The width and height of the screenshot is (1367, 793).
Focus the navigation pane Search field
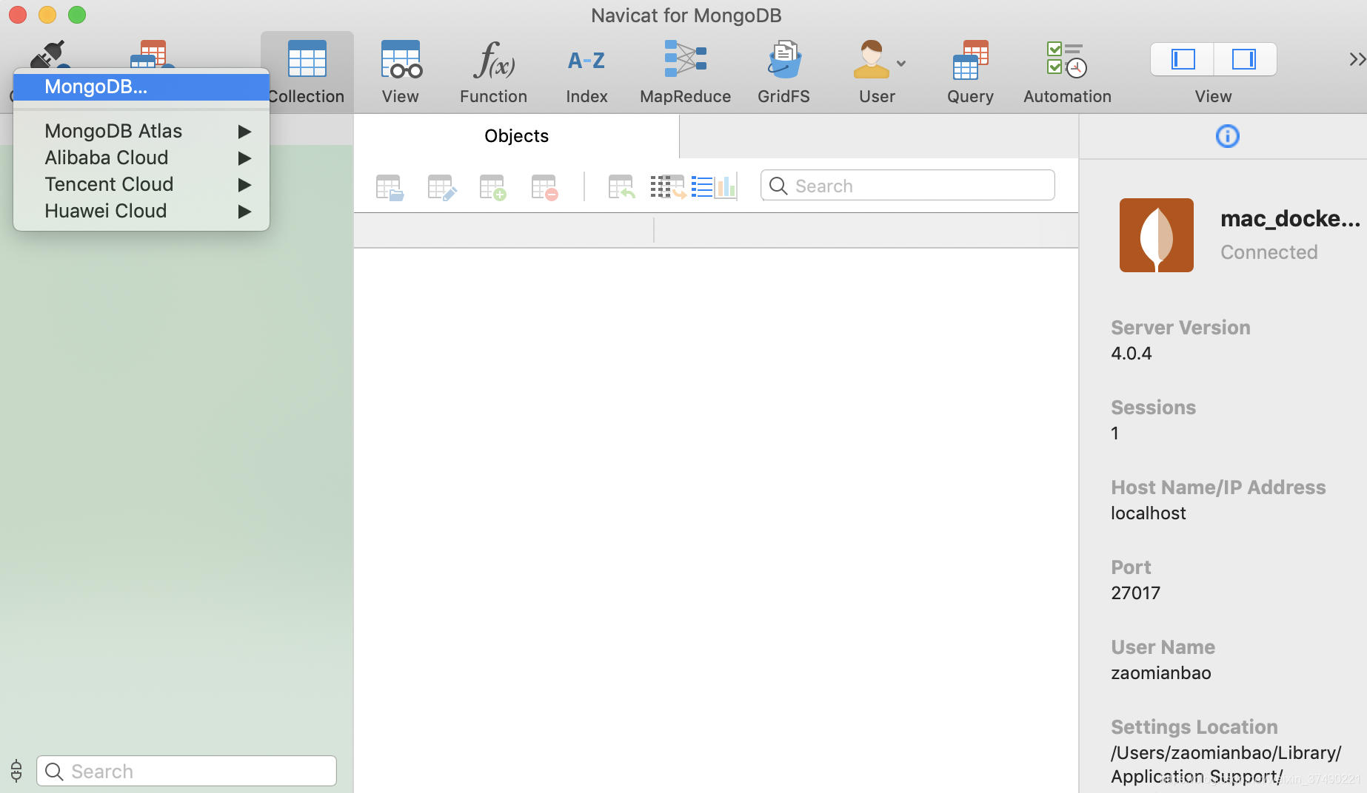click(187, 771)
